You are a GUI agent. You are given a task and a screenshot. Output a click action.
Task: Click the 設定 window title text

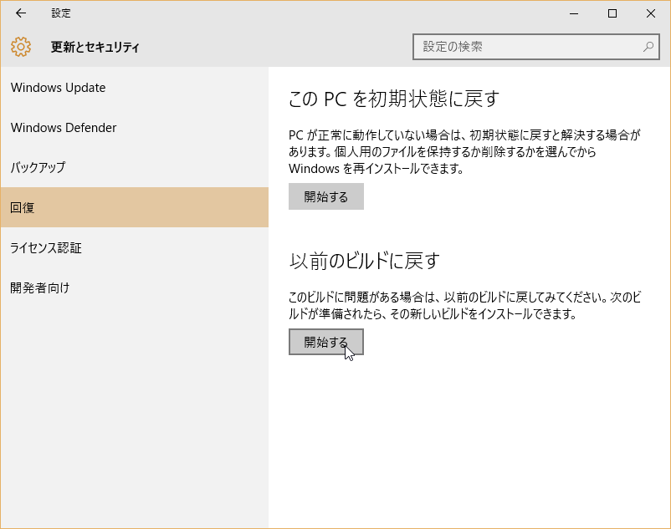coord(61,13)
